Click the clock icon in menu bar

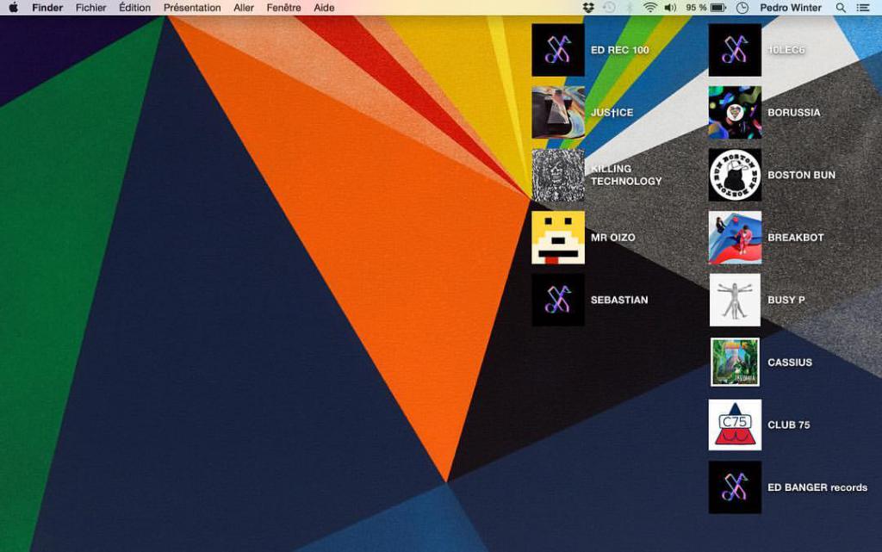(x=742, y=8)
